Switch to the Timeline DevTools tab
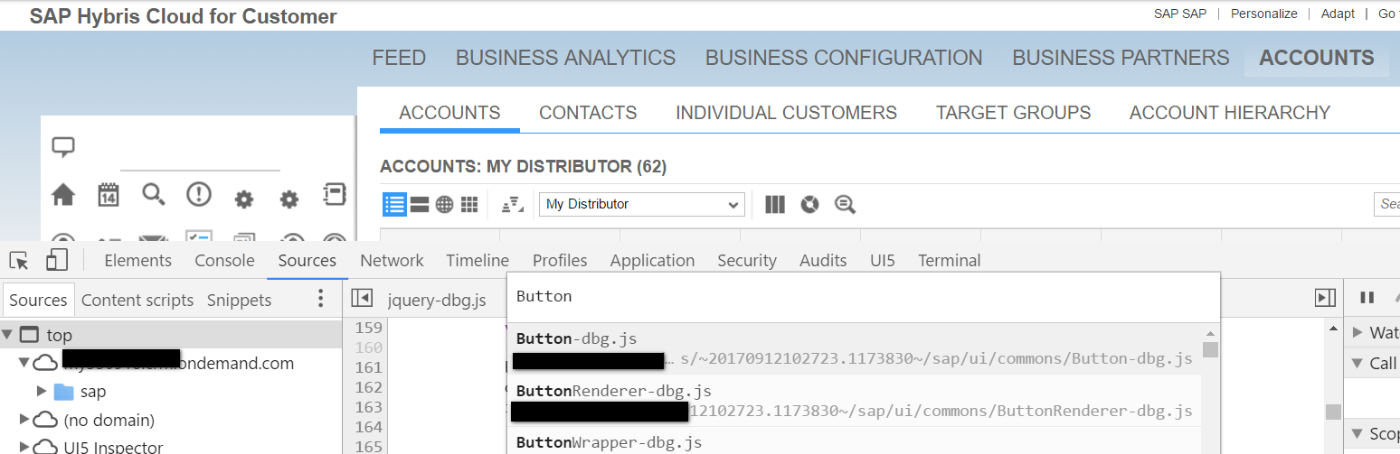This screenshot has width=1400, height=454. [478, 261]
